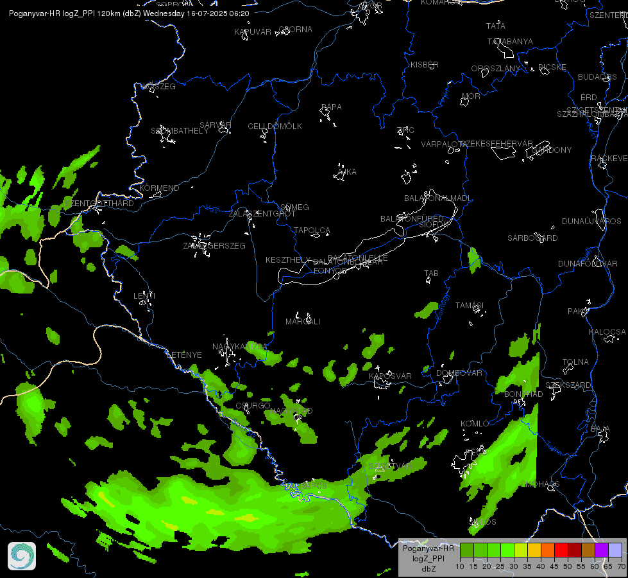The width and height of the screenshot is (628, 578).
Task: Click the SZOMBATHELY city label
Action: [180, 131]
